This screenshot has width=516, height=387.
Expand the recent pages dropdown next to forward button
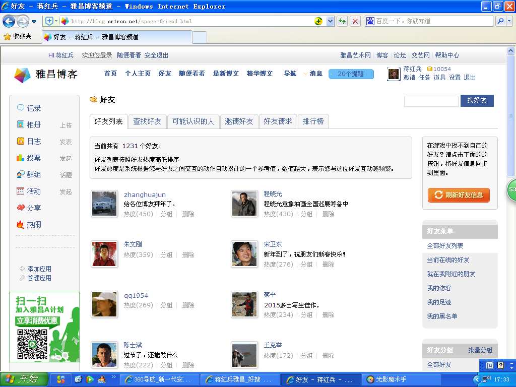click(x=34, y=21)
